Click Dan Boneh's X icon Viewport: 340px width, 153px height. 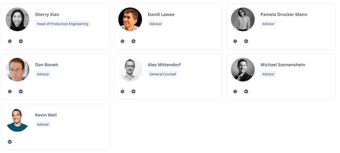point(10,91)
